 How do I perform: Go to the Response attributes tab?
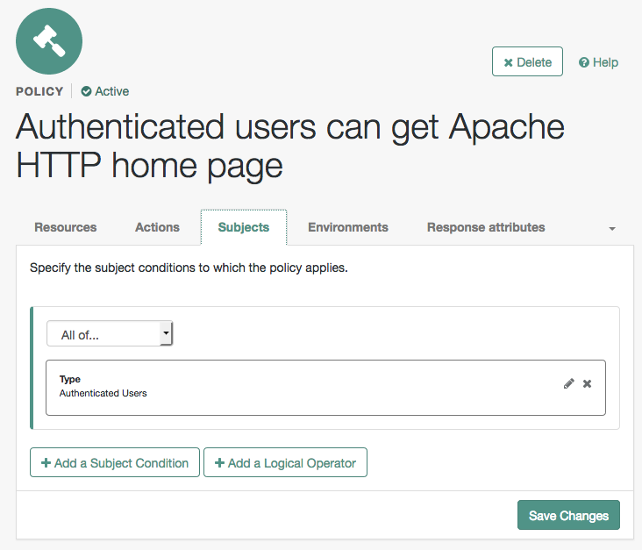[486, 227]
